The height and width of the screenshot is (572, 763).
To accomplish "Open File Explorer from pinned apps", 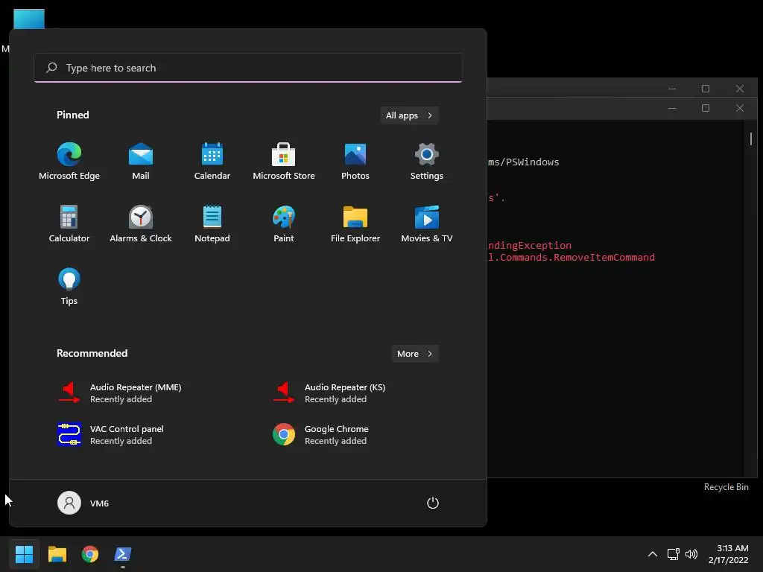I will coord(355,223).
